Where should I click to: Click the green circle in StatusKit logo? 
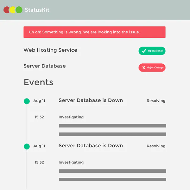tap(19, 10)
